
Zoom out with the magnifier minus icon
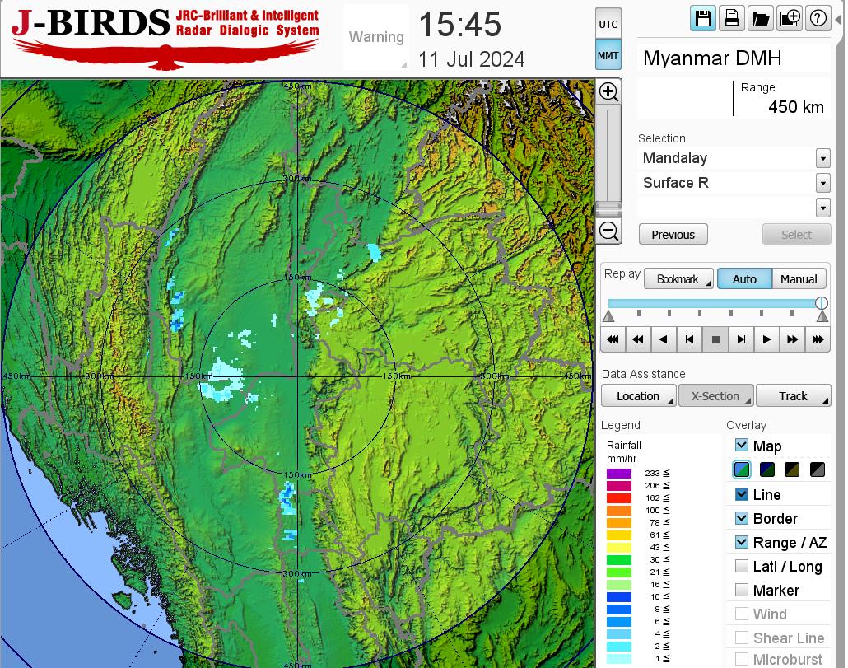608,231
